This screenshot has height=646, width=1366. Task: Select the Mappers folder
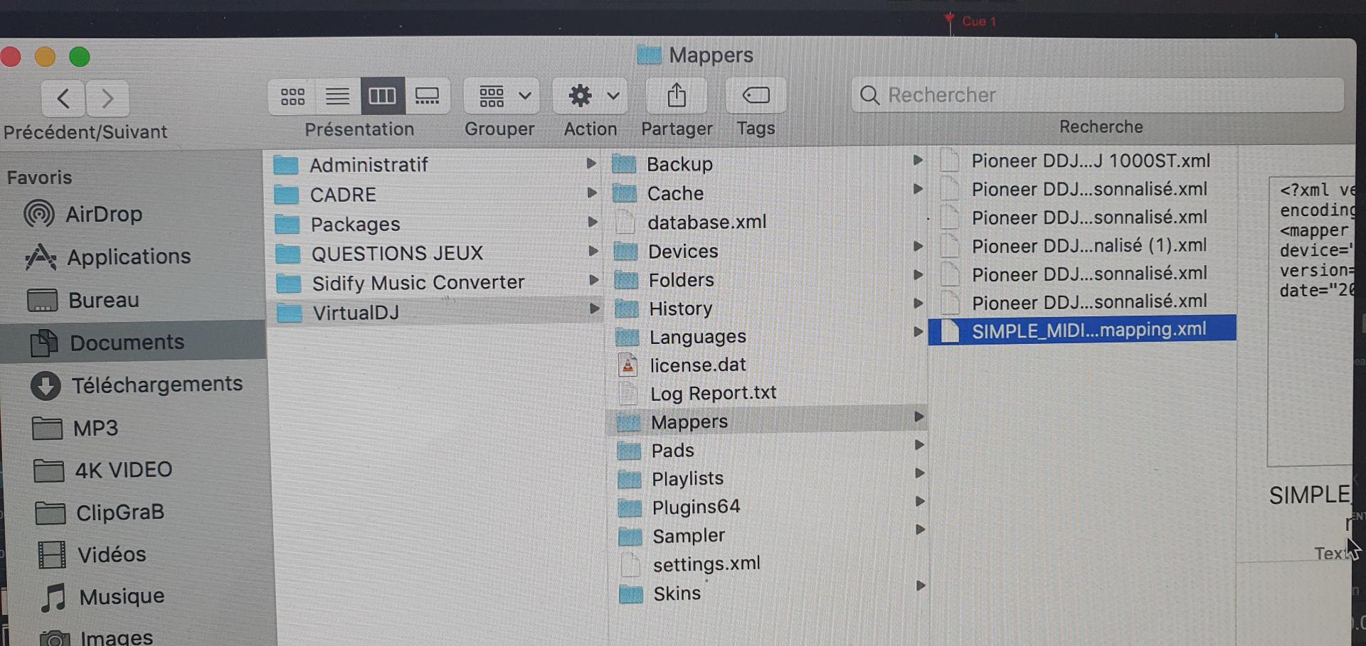(767, 421)
